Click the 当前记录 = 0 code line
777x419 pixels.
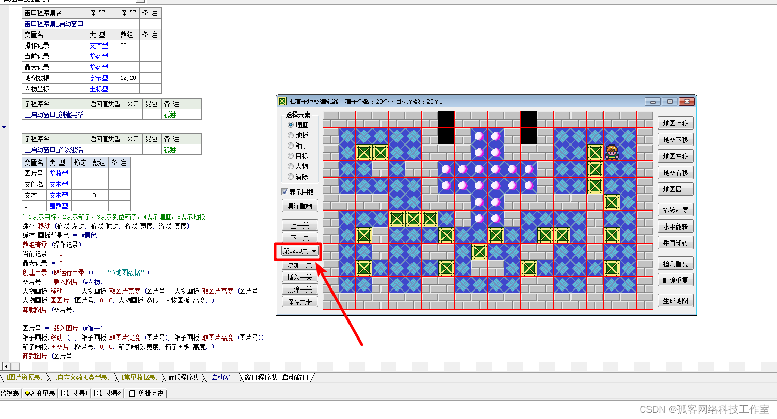(42, 254)
